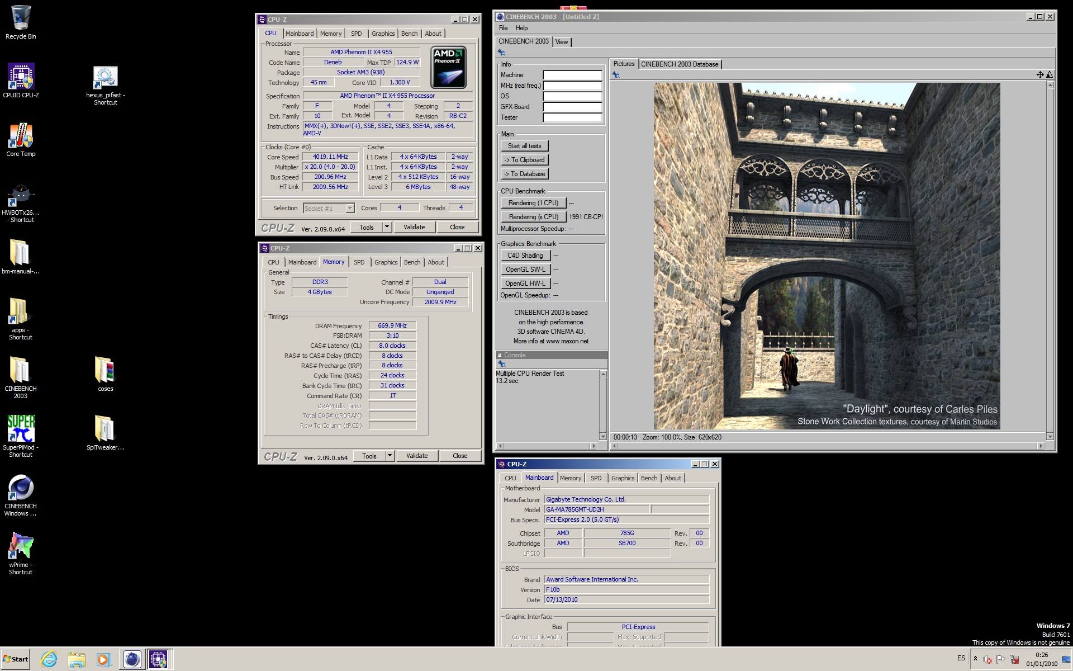The width and height of the screenshot is (1073, 671).
Task: Run the C4D Shading benchmark
Action: coord(525,256)
